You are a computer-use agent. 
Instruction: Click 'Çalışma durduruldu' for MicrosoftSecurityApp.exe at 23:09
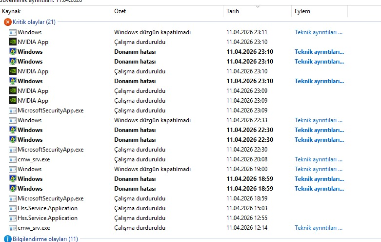140,110
